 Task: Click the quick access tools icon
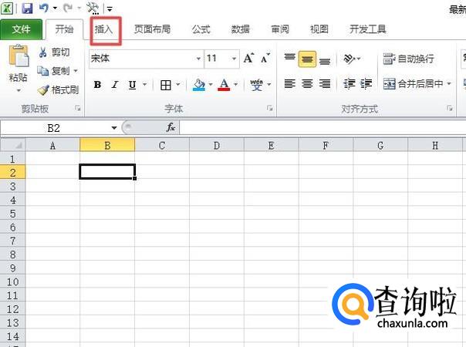click(93, 8)
